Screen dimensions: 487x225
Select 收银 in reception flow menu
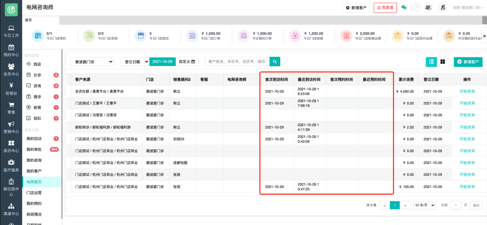(42, 107)
